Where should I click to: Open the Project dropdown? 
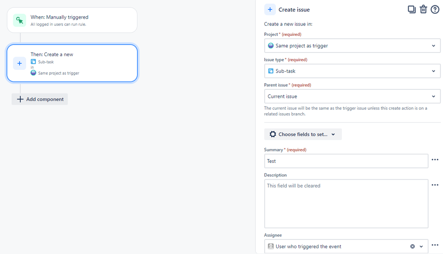pos(352,46)
